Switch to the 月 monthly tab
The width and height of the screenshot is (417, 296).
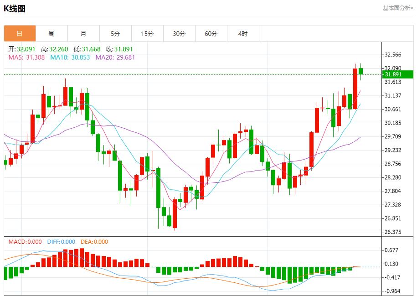point(83,34)
